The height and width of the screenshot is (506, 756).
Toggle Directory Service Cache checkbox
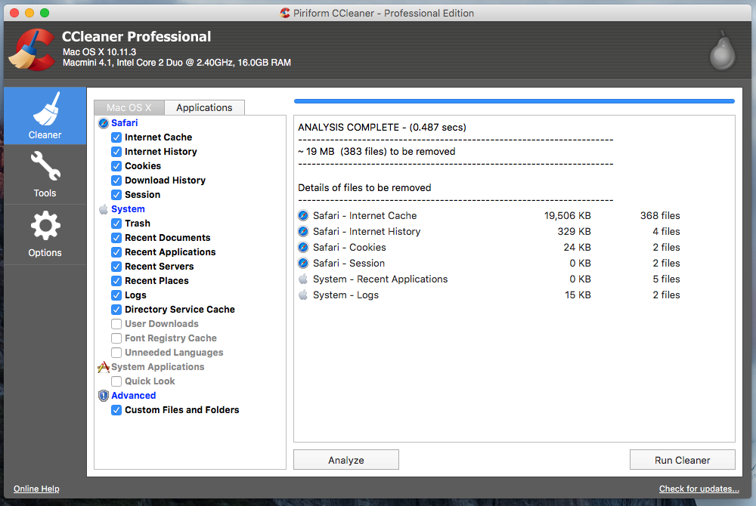[116, 310]
